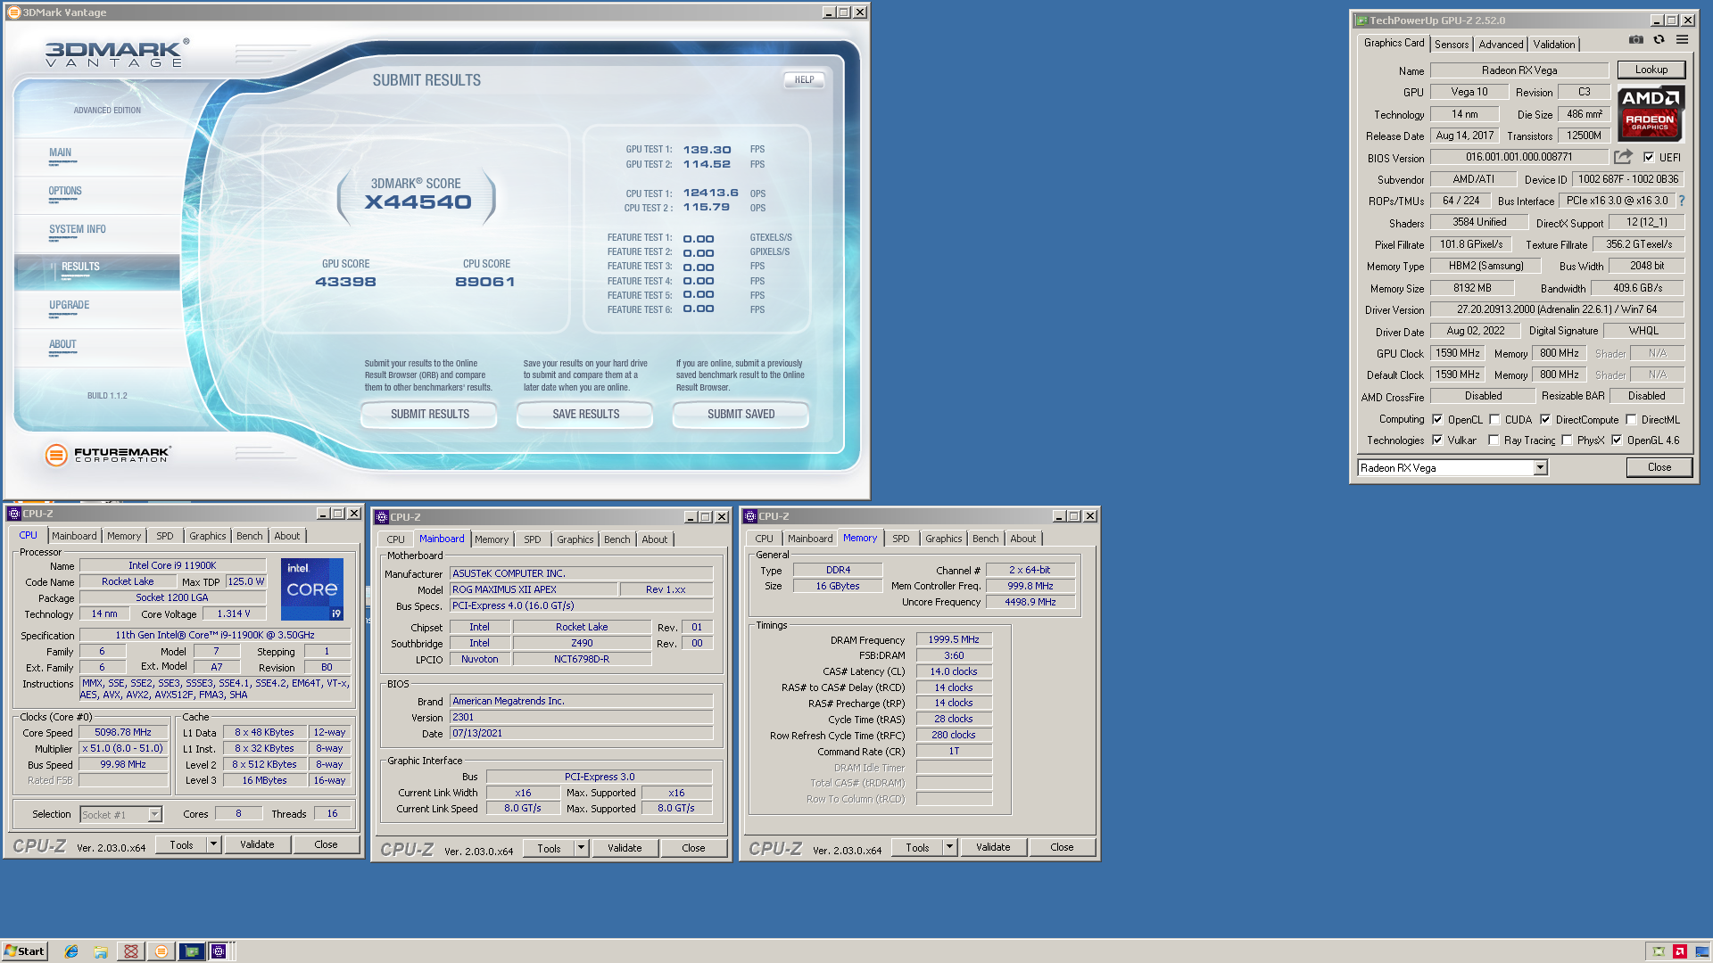The height and width of the screenshot is (963, 1713).
Task: Open the Sensors tab in GPU-Z
Action: pyautogui.click(x=1452, y=45)
